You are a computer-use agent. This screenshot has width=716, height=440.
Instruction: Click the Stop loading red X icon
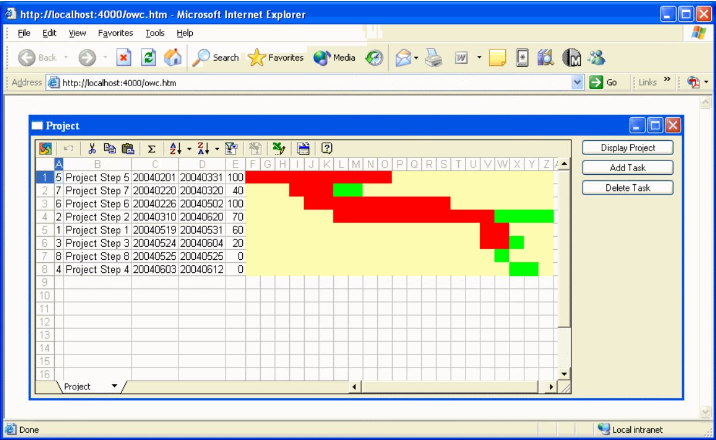point(124,58)
